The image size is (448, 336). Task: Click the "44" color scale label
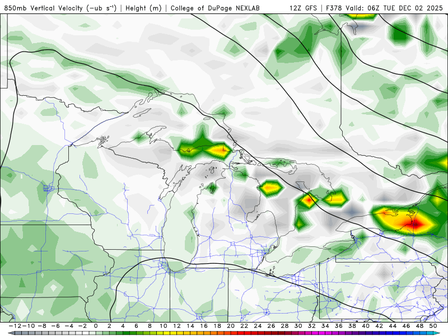click(x=393, y=326)
